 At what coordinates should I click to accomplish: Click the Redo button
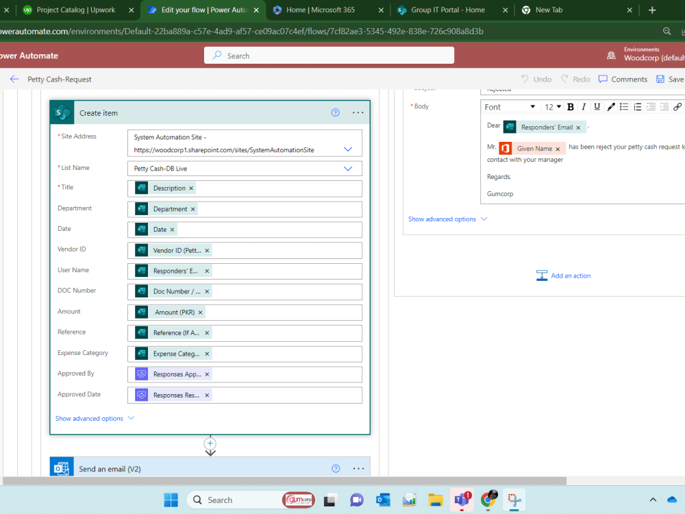[575, 79]
